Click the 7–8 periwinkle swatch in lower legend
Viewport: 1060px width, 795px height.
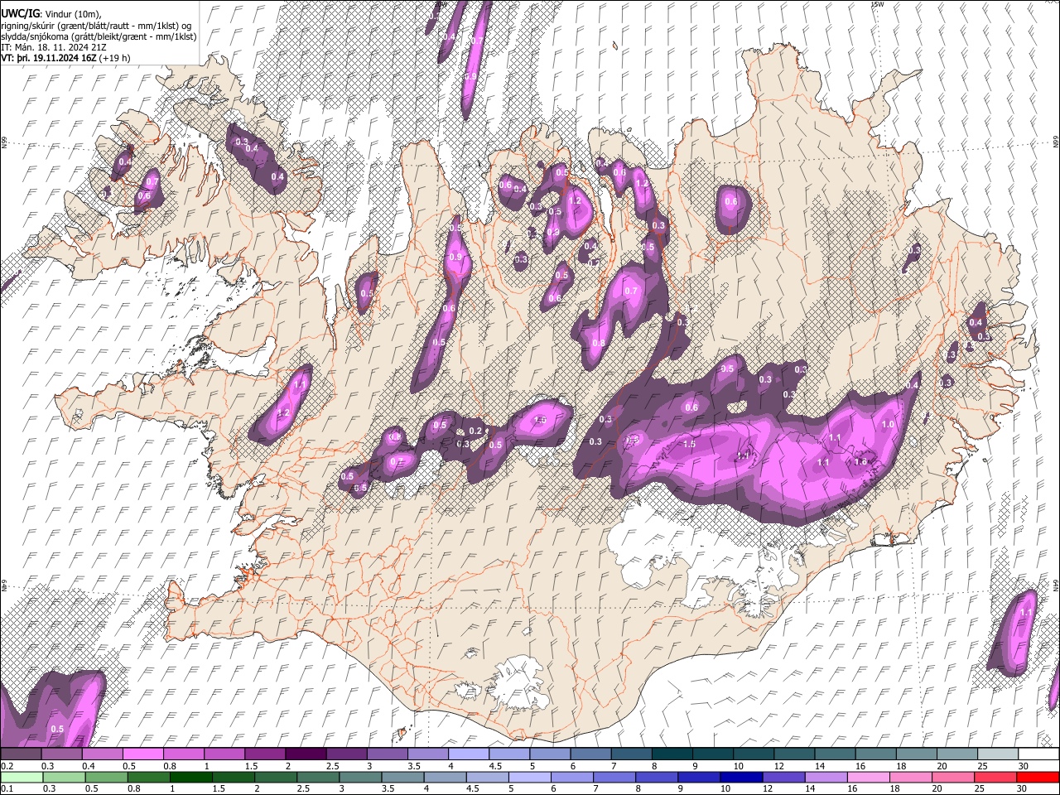614,777
